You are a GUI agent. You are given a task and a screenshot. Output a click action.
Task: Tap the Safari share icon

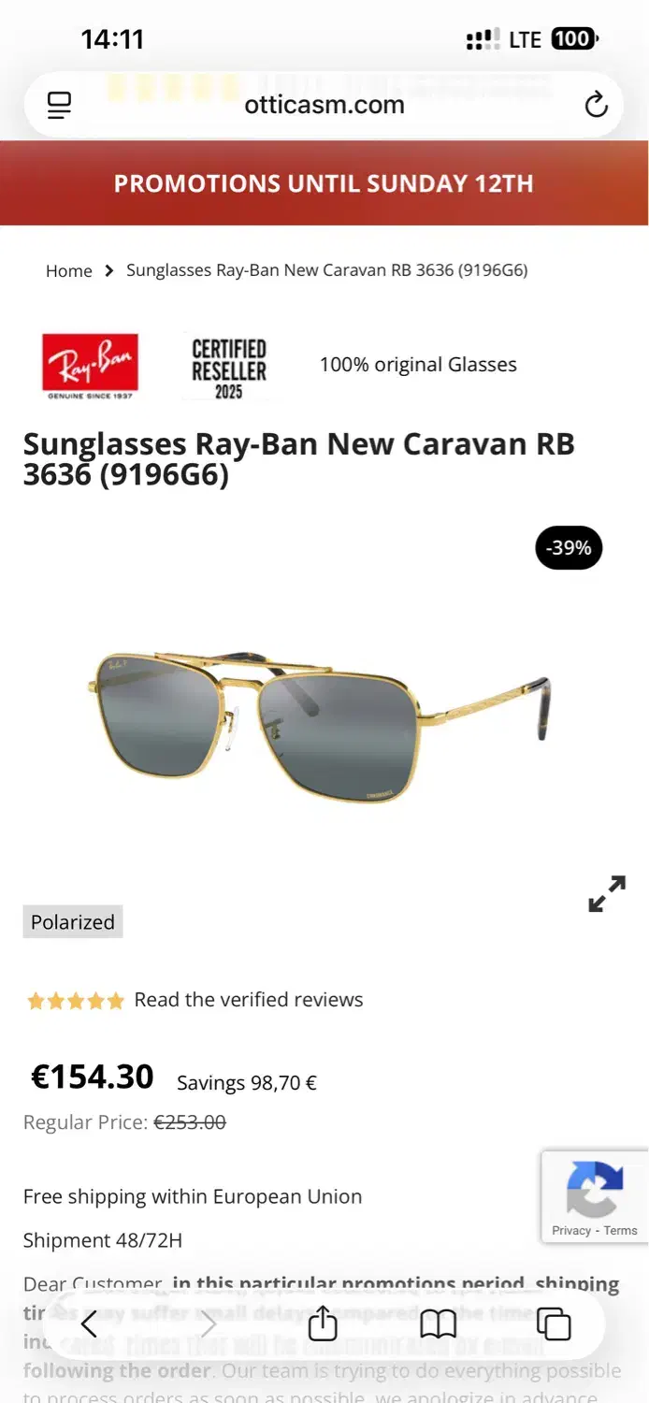(322, 1323)
